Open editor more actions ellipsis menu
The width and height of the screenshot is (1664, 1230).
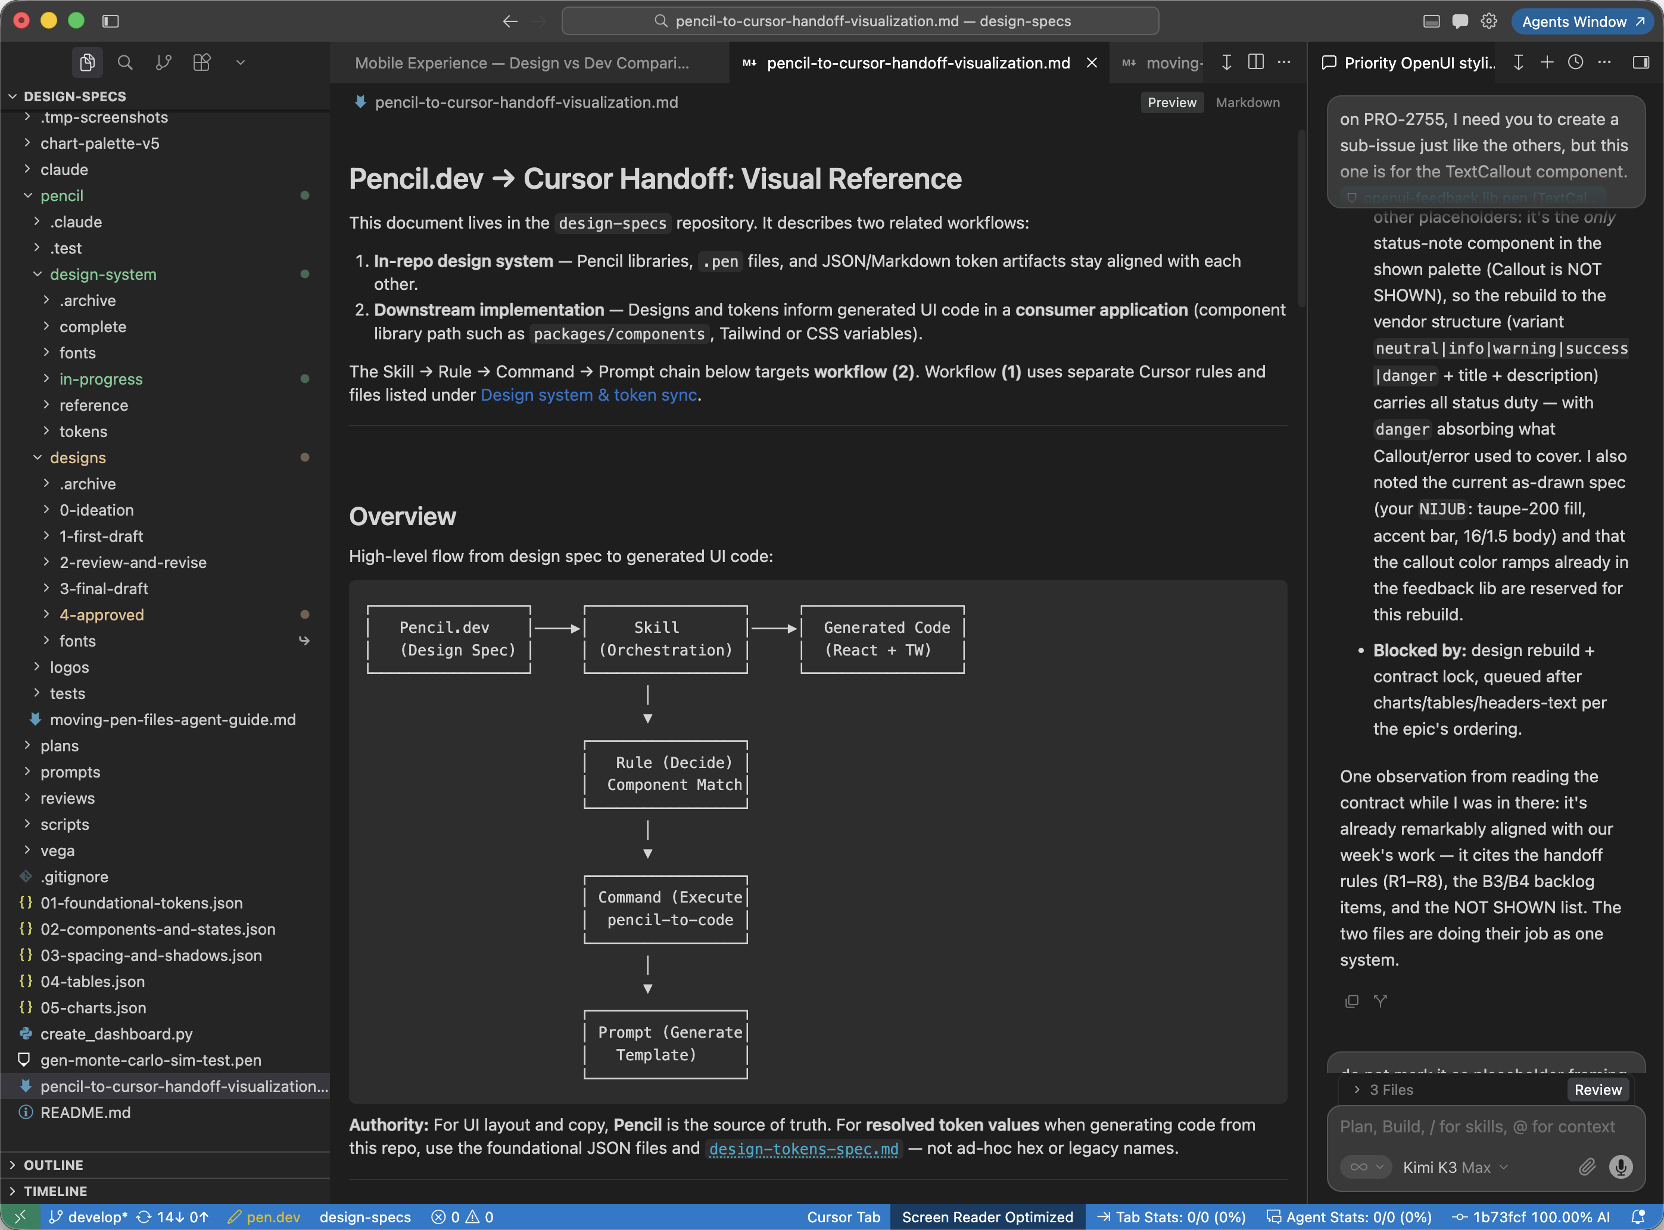click(x=1283, y=62)
